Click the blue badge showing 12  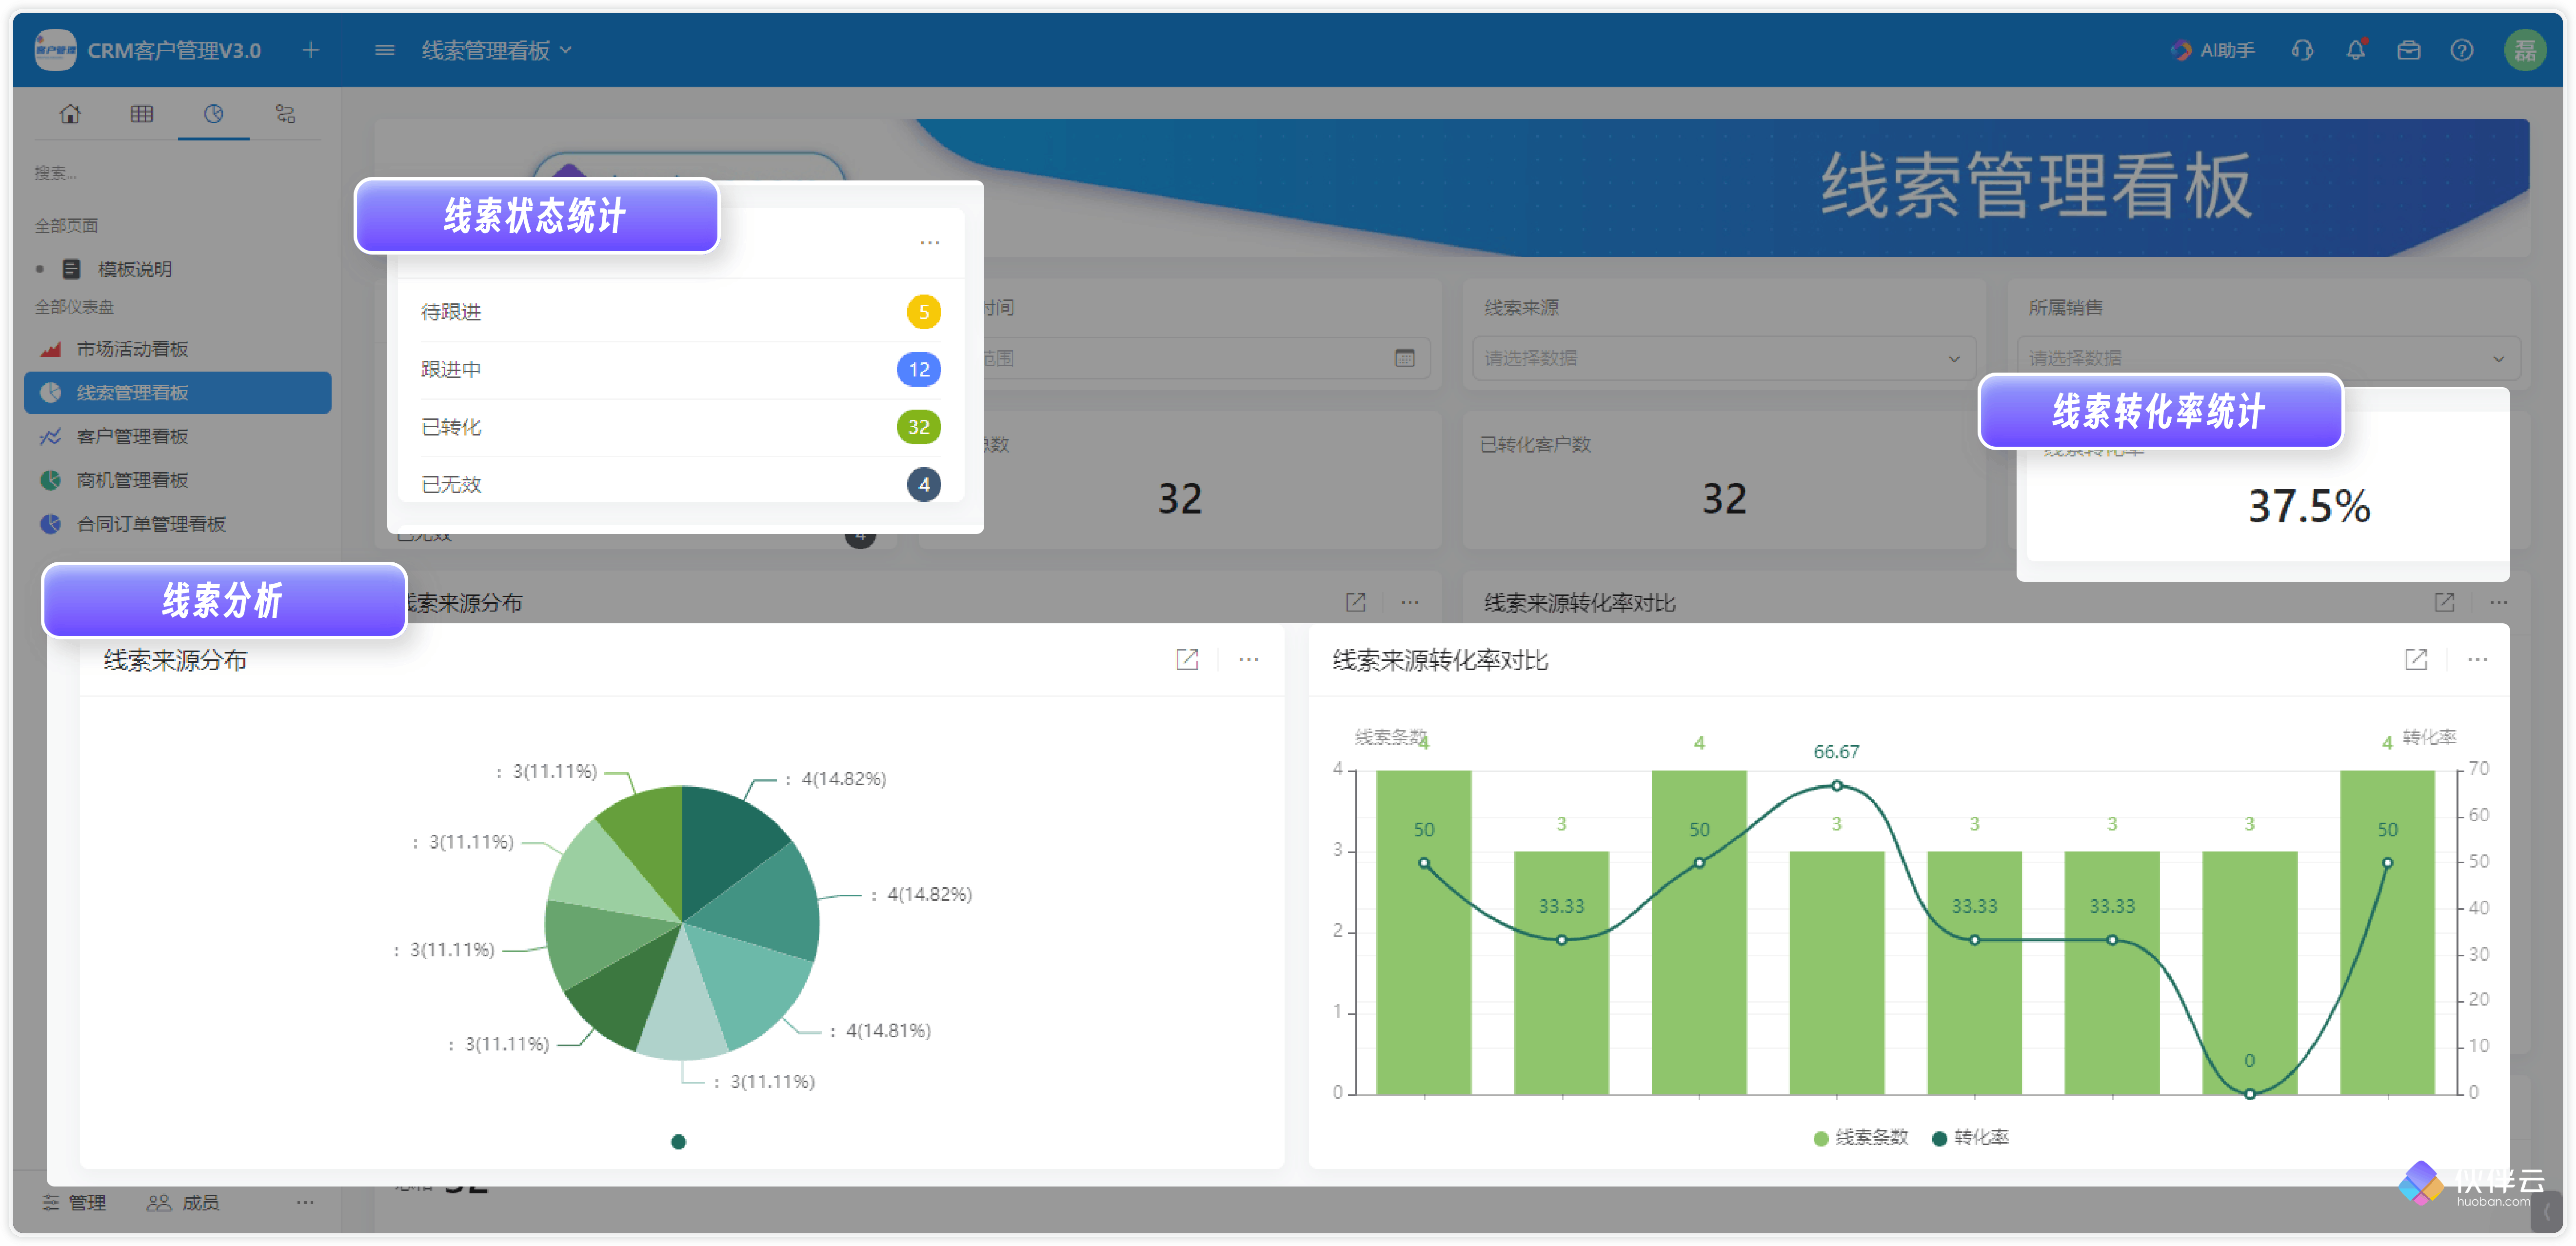(918, 370)
